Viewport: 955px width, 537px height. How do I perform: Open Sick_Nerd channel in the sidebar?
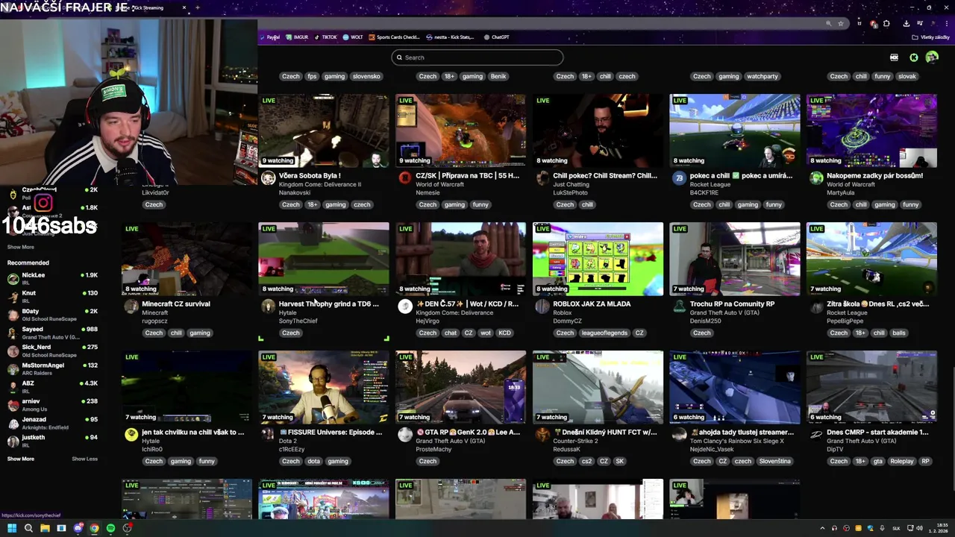click(x=52, y=350)
